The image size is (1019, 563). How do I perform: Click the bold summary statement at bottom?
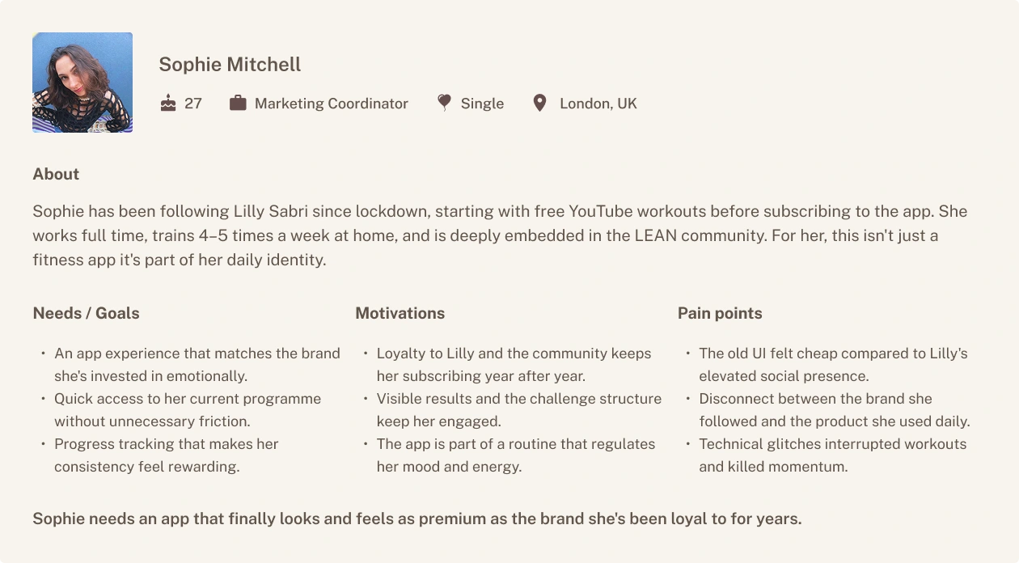[416, 519]
